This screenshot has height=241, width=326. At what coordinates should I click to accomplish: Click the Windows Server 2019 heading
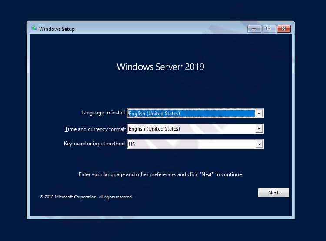tap(160, 67)
